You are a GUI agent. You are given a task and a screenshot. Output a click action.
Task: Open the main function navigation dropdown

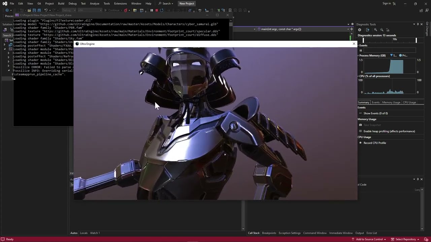[348, 29]
